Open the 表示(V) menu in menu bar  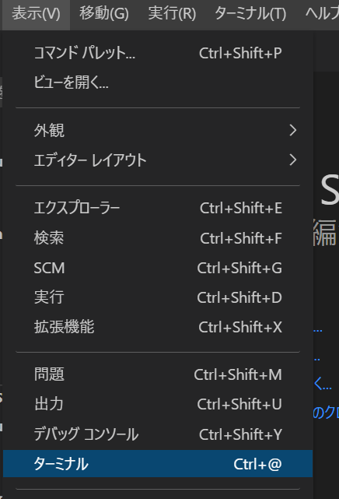pyautogui.click(x=36, y=14)
